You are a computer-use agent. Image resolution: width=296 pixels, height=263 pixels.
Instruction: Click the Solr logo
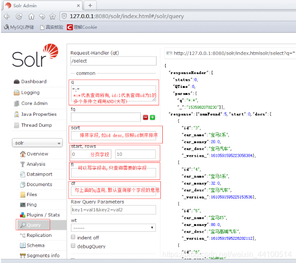pyautogui.click(x=35, y=56)
